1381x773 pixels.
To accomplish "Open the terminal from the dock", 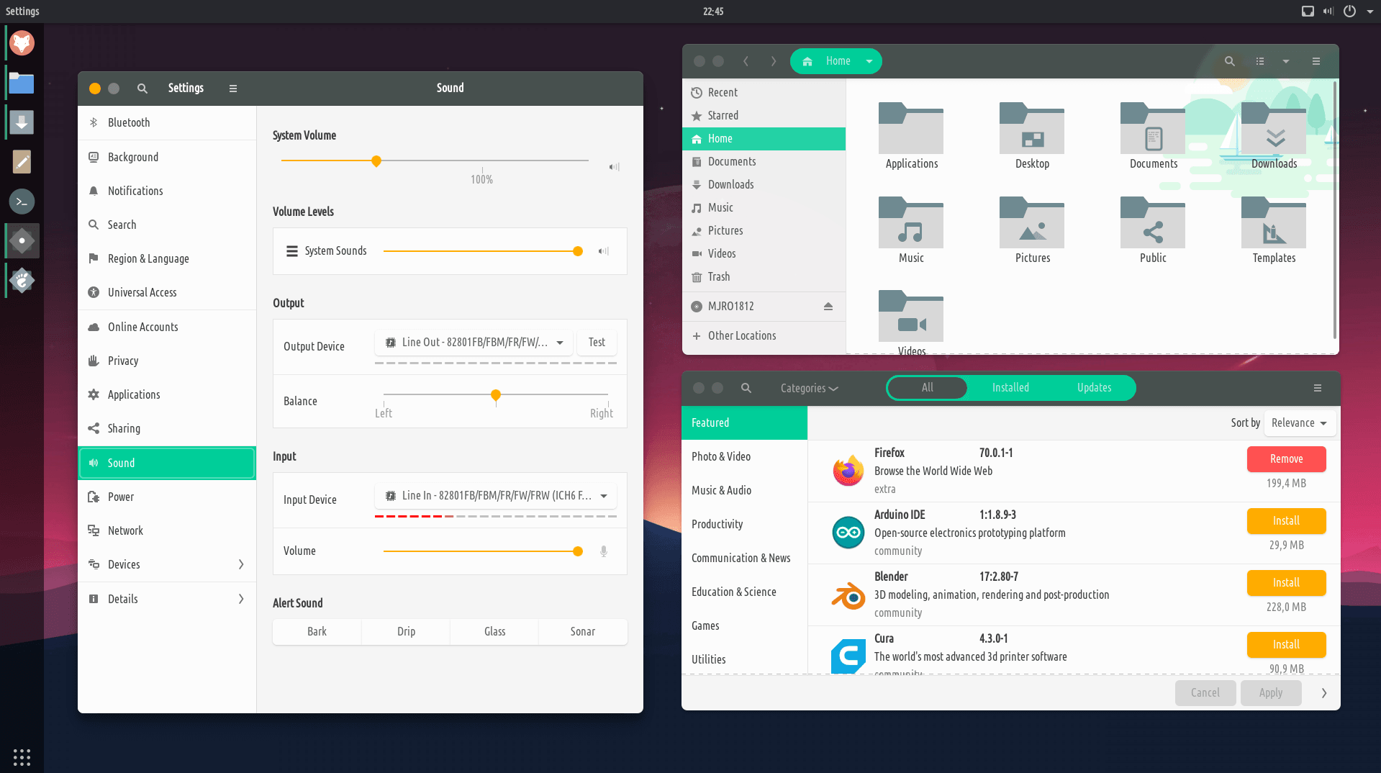I will (22, 202).
